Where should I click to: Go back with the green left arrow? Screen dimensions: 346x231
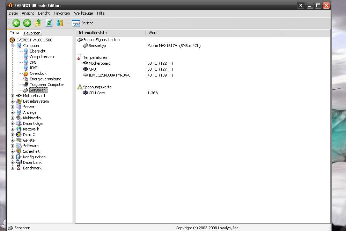[16, 23]
